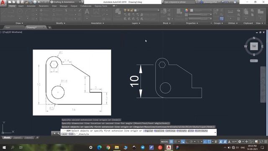The height and width of the screenshot is (151, 268).
Task: Click the color wheel in Properties panel
Action: click(x=186, y=10)
